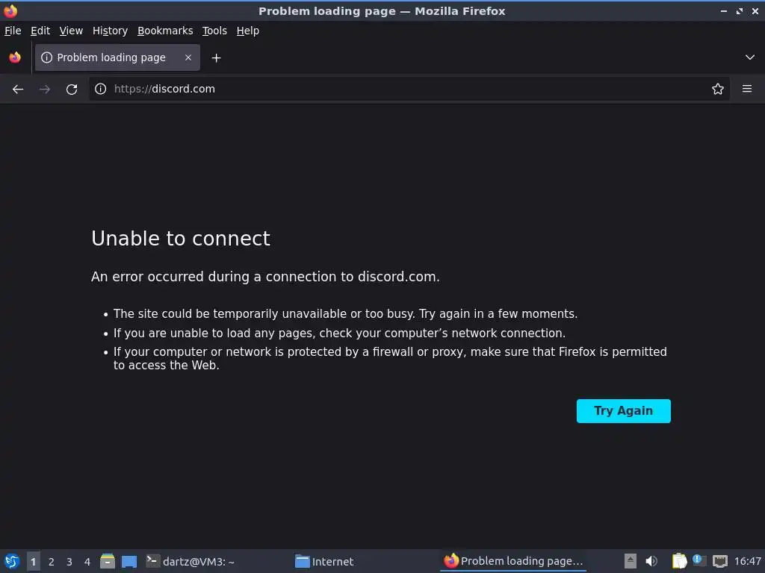This screenshot has height=573, width=765.
Task: Go back one page
Action: [x=18, y=90]
